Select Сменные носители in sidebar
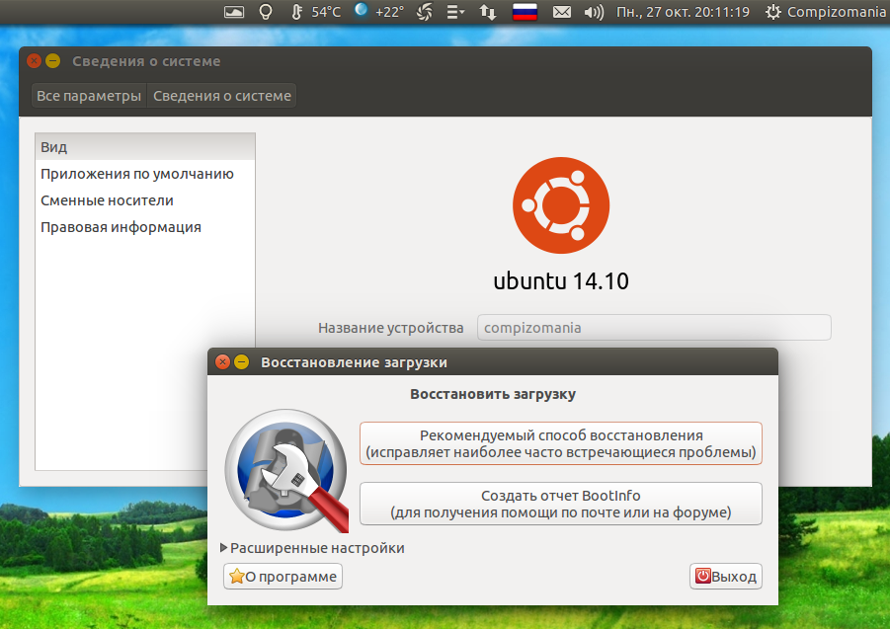Screen dimensions: 890x629 pos(145,200)
